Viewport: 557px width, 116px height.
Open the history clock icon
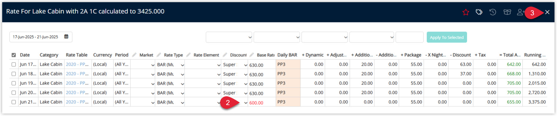493,12
